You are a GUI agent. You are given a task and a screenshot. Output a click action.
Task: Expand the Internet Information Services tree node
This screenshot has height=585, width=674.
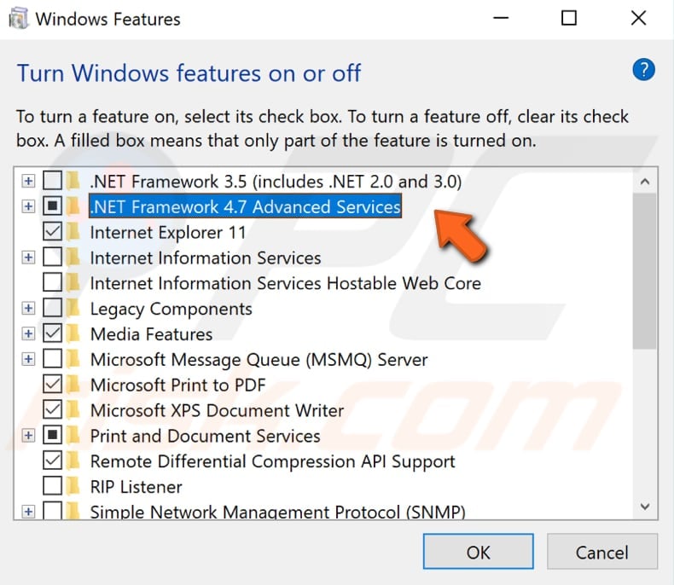tap(28, 258)
